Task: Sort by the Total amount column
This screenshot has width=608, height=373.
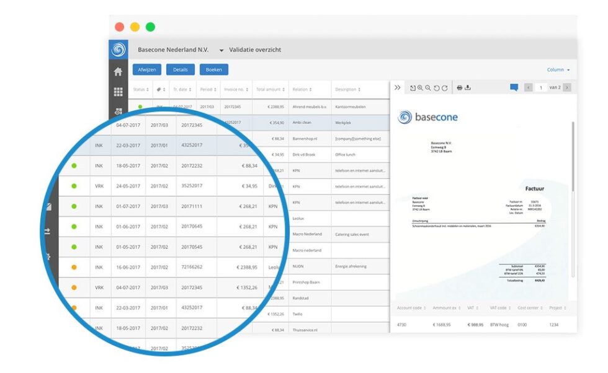Action: point(270,89)
